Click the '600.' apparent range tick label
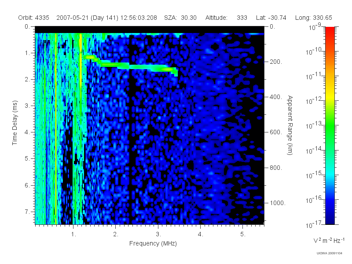 tap(276, 132)
